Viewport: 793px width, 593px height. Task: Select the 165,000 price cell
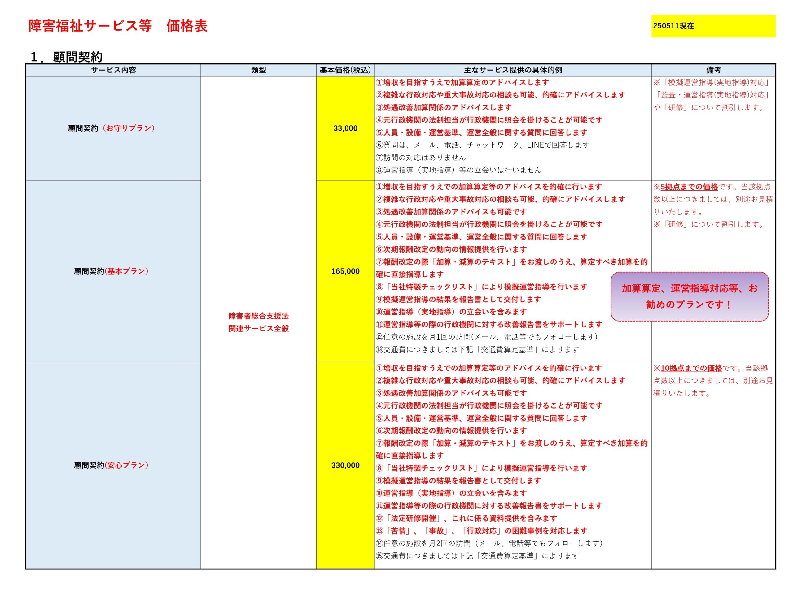(x=345, y=271)
